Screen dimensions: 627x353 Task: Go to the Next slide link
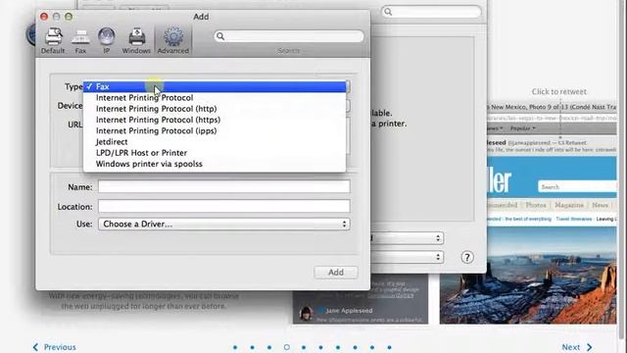(577, 347)
